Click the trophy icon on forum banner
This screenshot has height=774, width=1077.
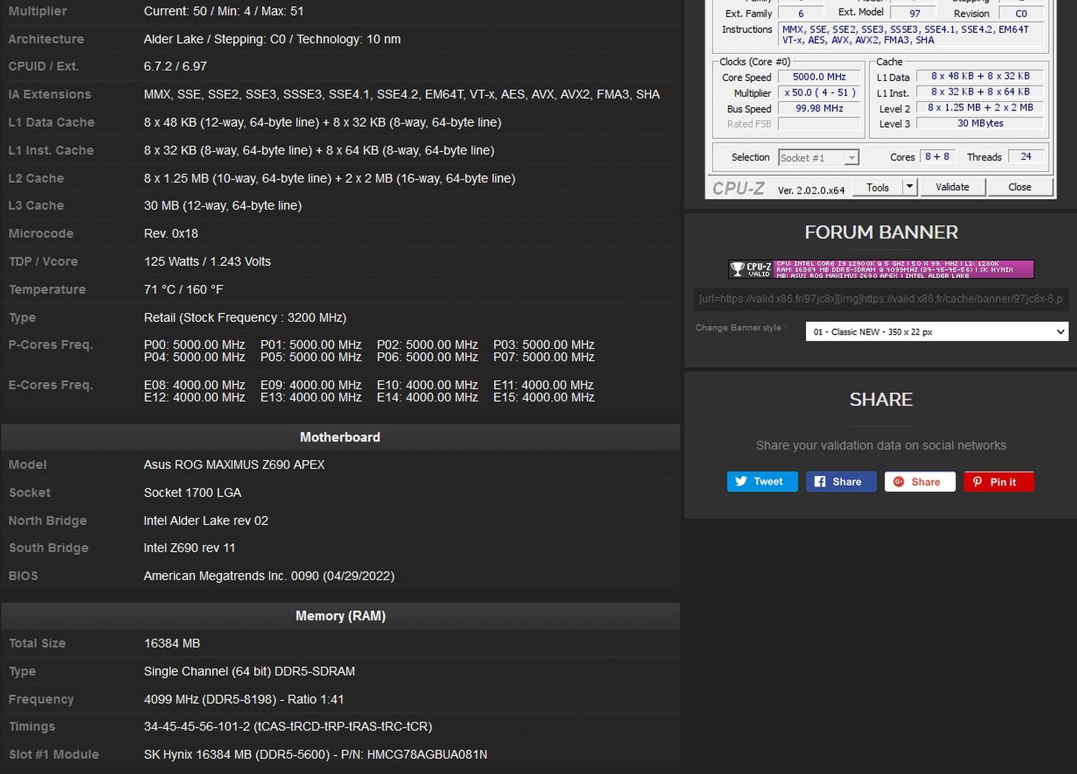(x=737, y=269)
